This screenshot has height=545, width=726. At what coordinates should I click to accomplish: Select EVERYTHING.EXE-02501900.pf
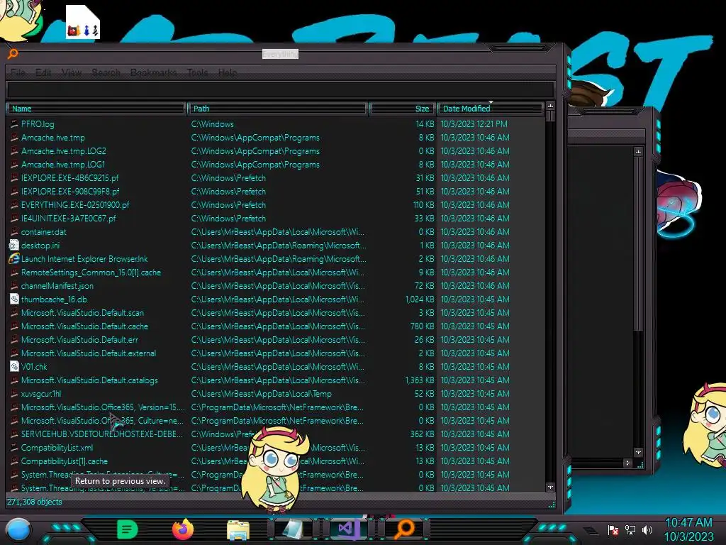tap(75, 204)
